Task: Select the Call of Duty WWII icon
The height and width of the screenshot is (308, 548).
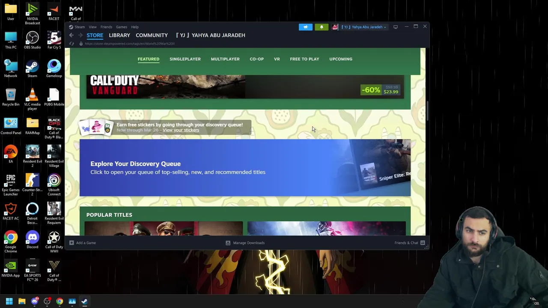Action: click(54, 242)
